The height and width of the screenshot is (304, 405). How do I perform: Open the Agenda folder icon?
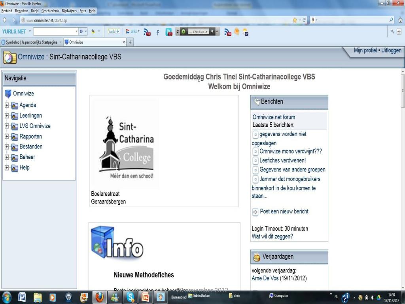(x=15, y=105)
